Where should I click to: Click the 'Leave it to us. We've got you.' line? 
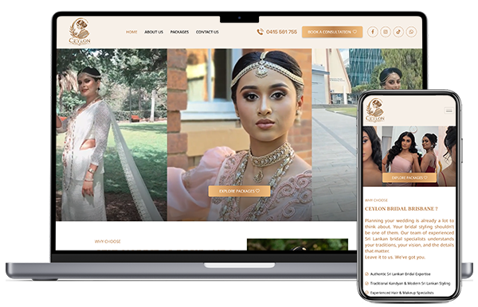pos(395,257)
